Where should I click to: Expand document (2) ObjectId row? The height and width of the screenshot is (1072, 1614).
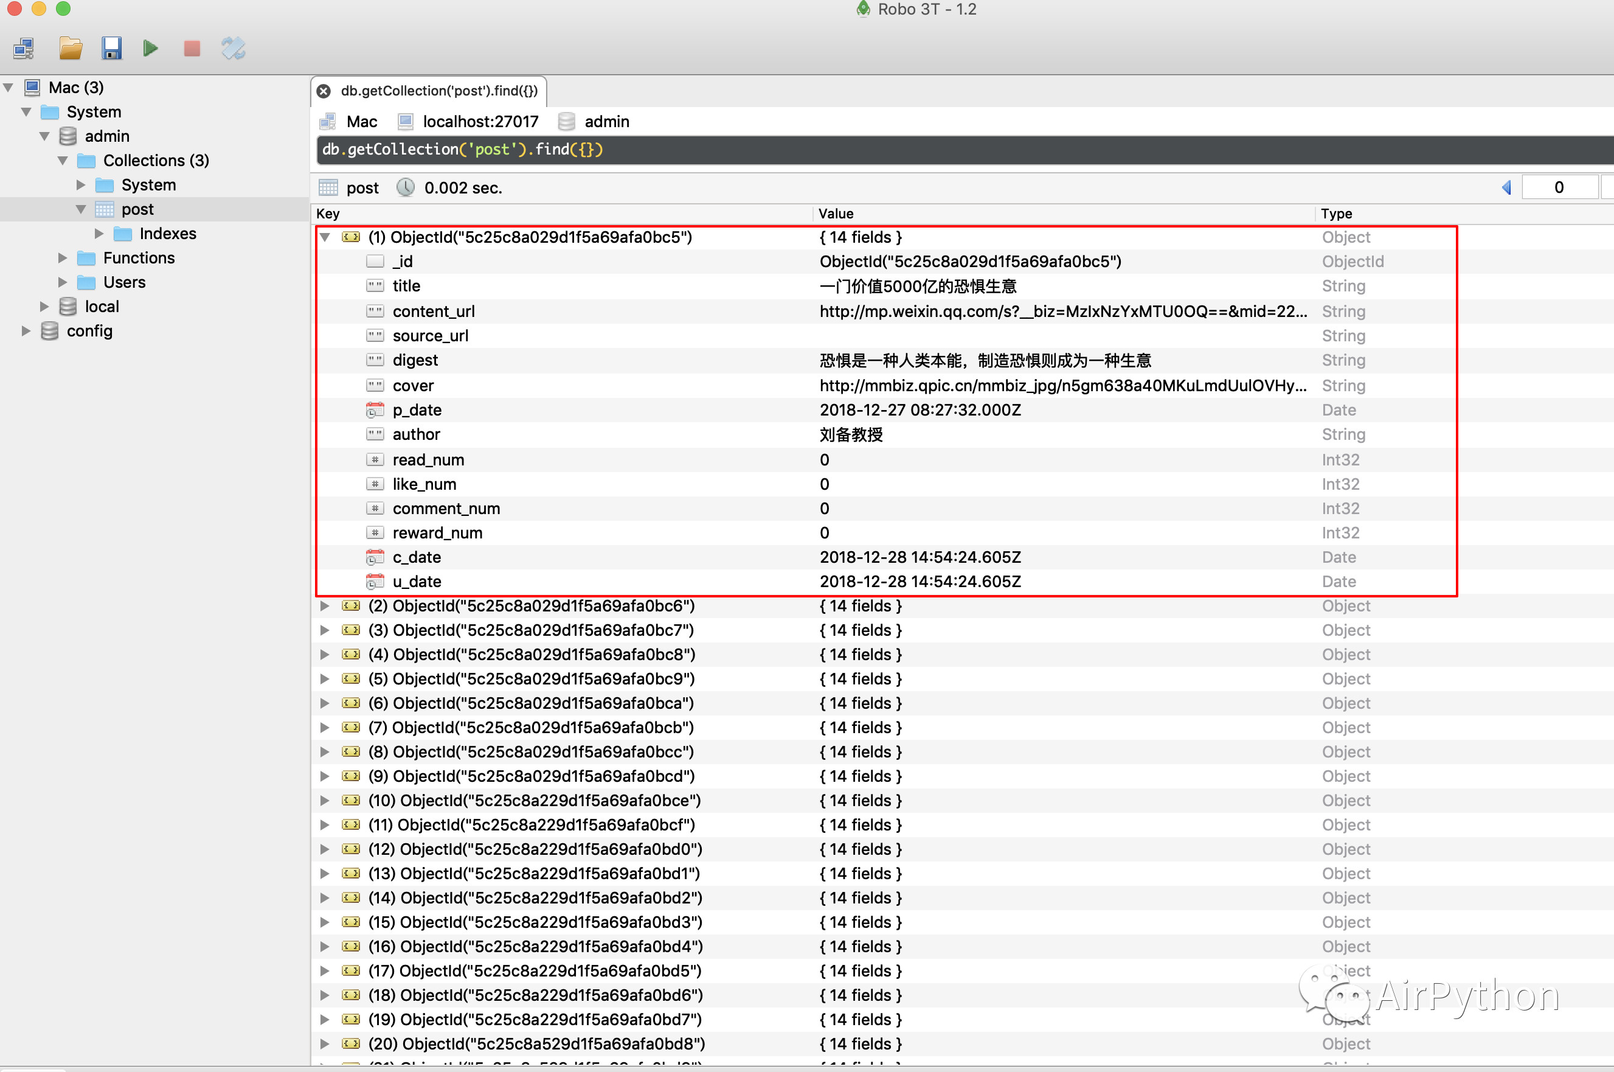click(326, 606)
